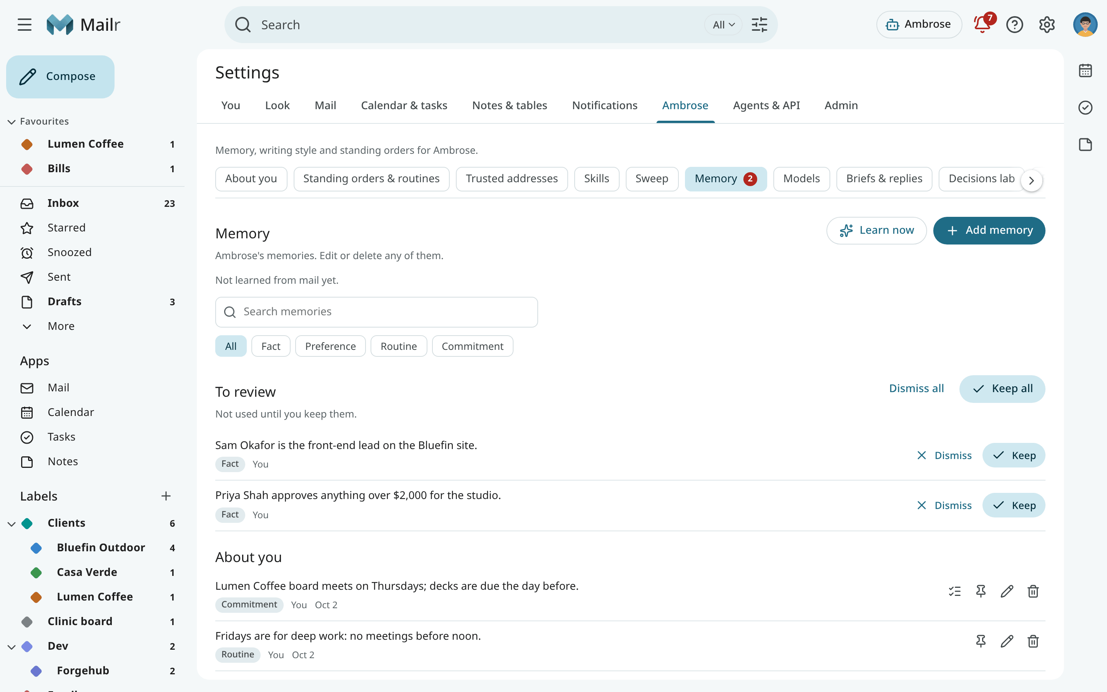Open settings gear icon
Image resolution: width=1107 pixels, height=692 pixels.
coord(1047,25)
